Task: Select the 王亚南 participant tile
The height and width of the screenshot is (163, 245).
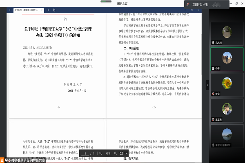Action: point(227,110)
